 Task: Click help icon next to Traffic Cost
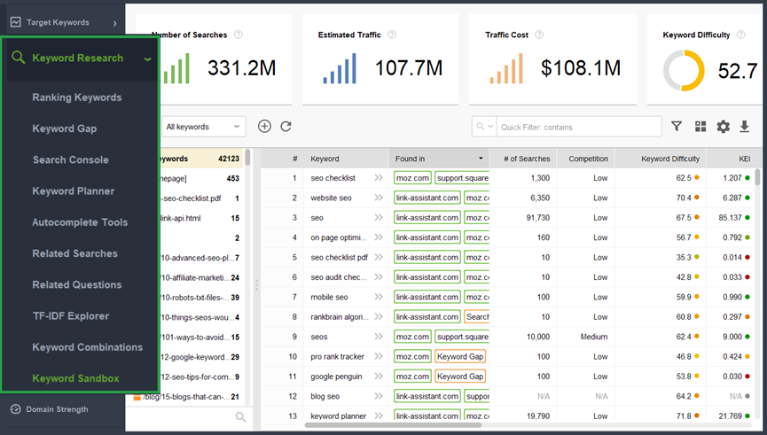539,35
